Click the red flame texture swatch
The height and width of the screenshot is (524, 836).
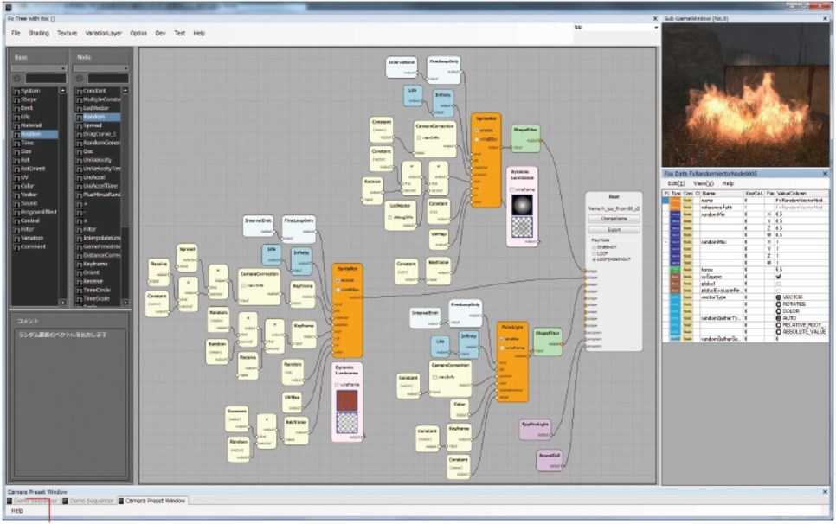[x=347, y=401]
